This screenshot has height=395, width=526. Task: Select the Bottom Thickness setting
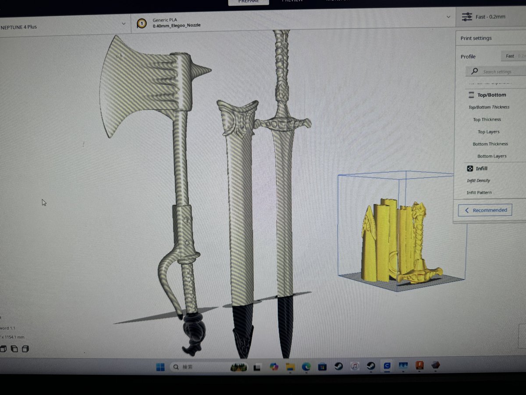point(490,144)
